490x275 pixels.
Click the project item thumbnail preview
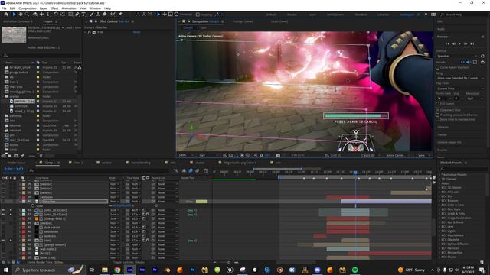(x=14, y=34)
